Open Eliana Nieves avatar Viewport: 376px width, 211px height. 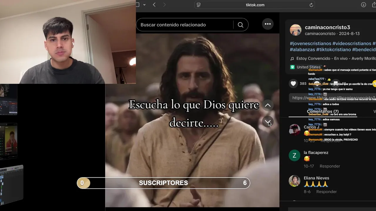pos(294,181)
